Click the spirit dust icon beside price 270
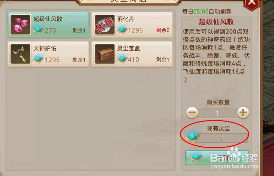Viewport: 274px width, 176px height. tap(38, 30)
